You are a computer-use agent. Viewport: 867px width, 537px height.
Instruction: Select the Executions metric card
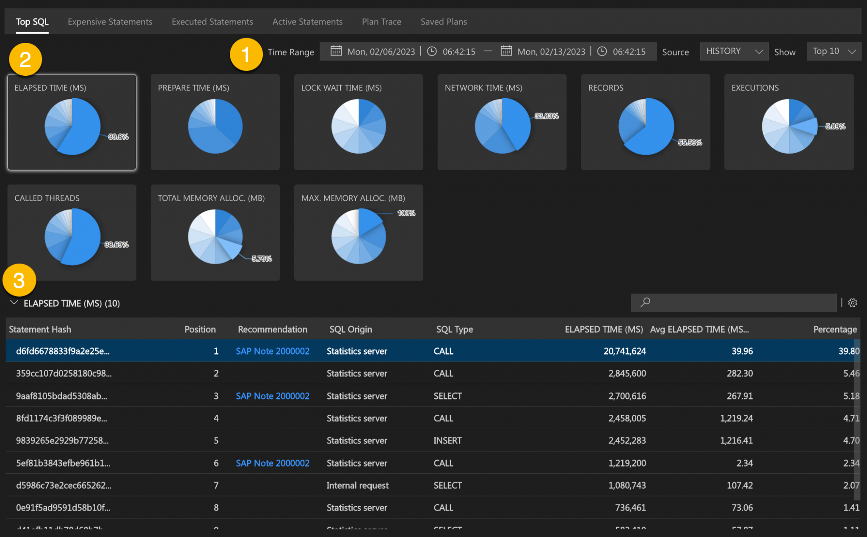[x=788, y=123]
